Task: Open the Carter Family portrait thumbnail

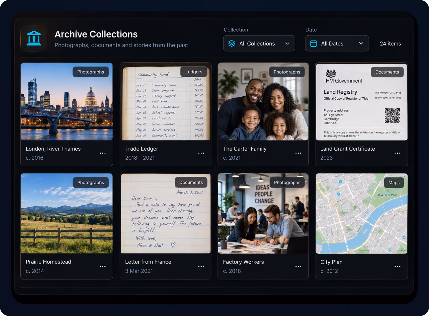Action: tap(263, 102)
